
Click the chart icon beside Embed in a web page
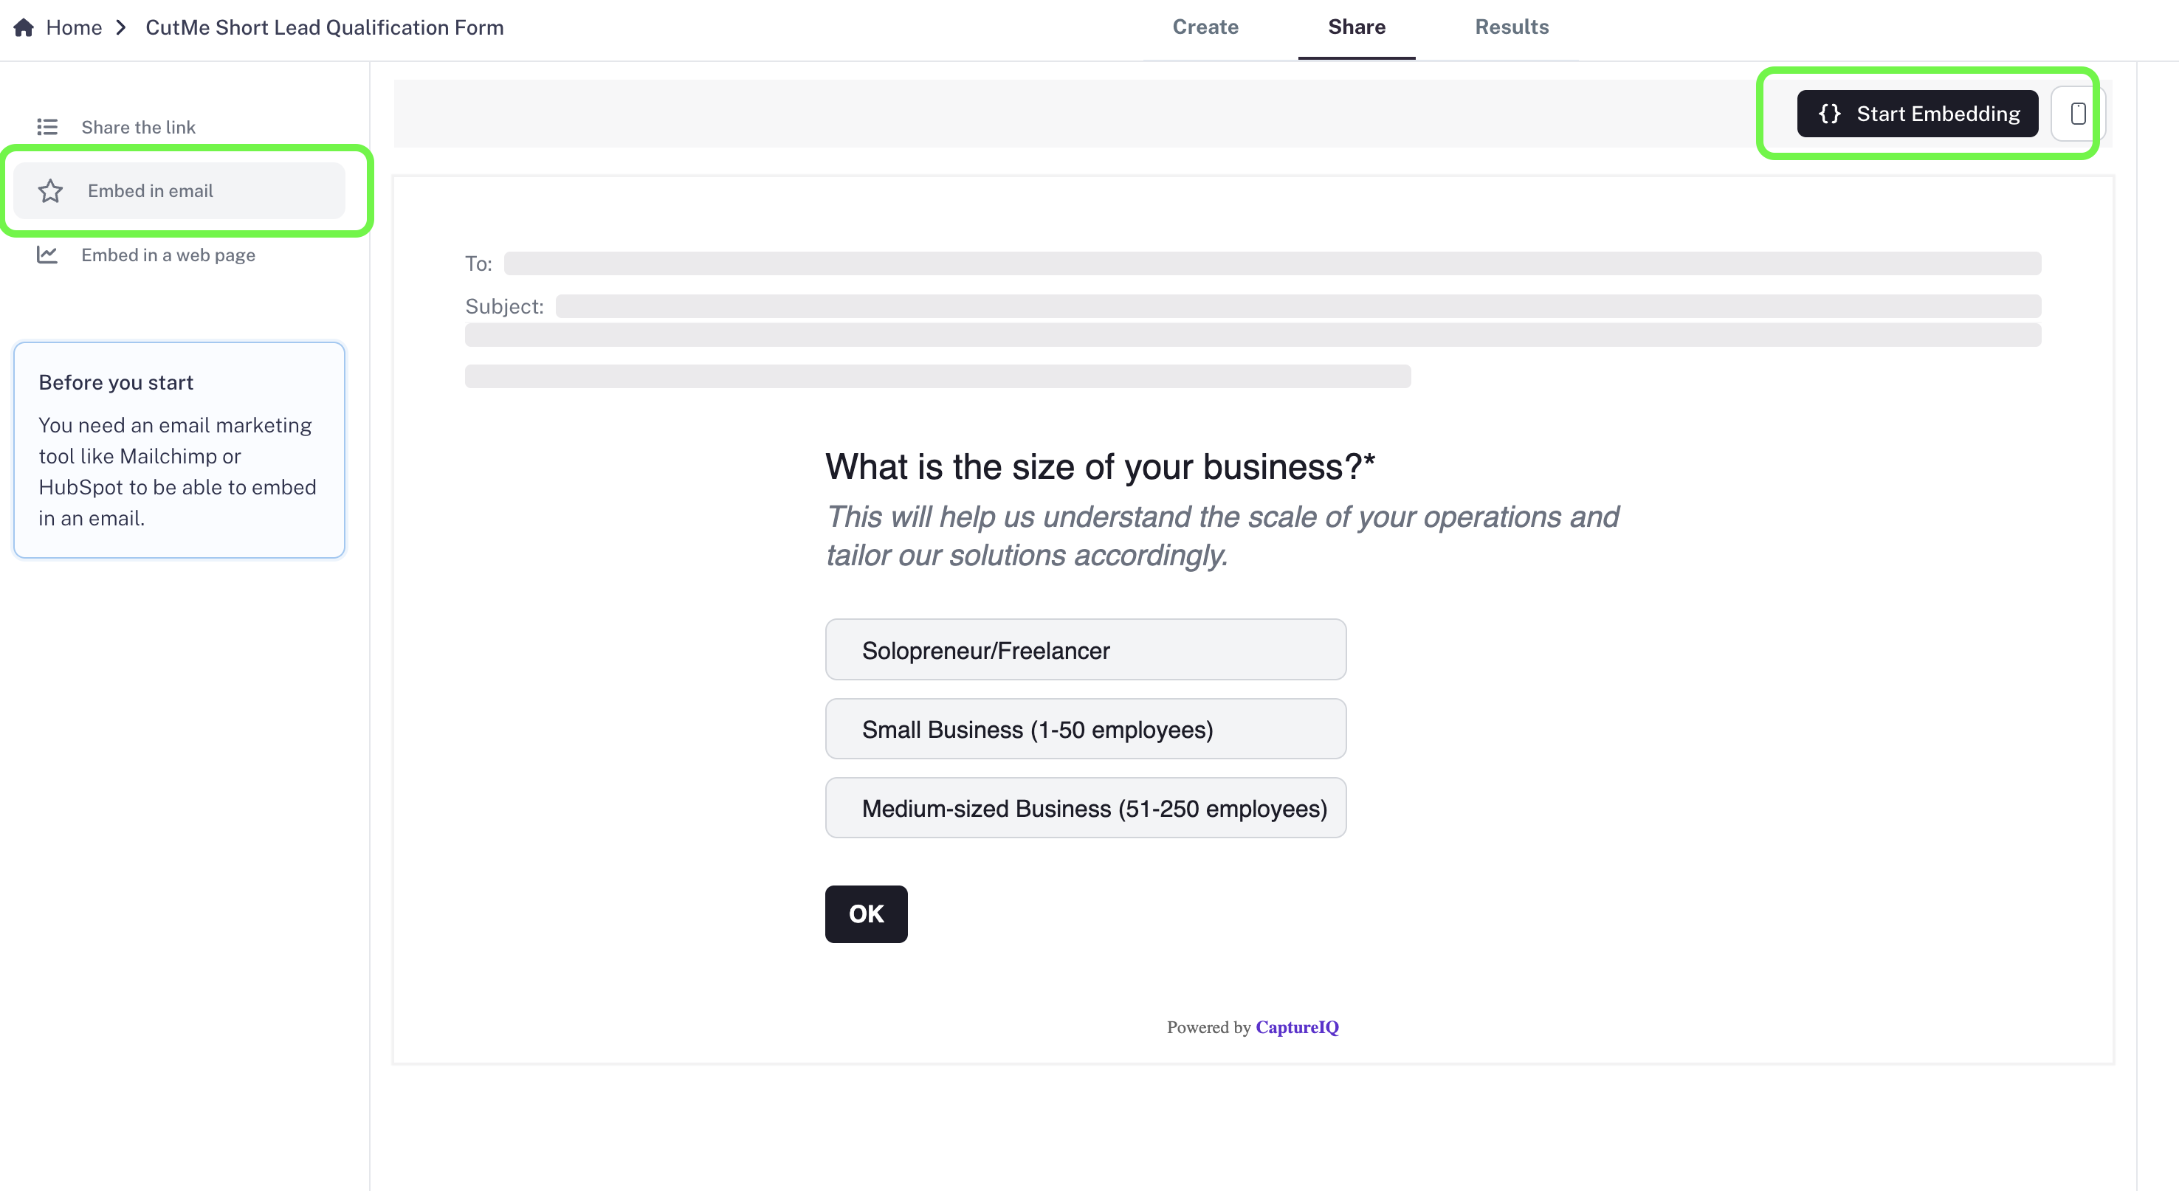(48, 255)
